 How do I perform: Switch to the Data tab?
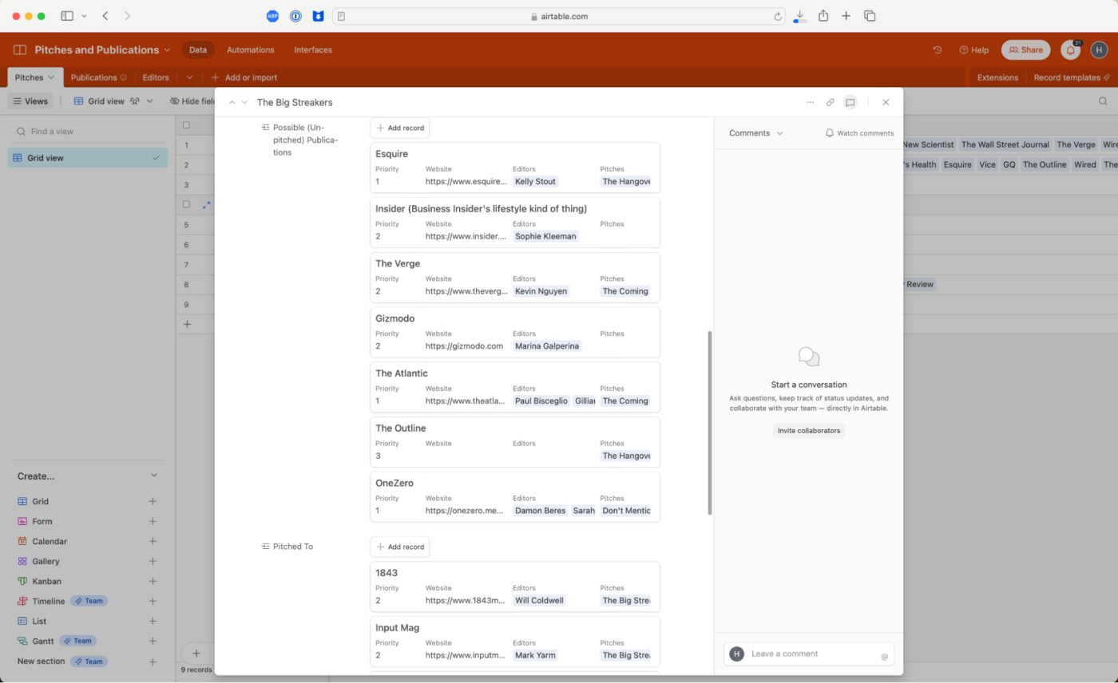pyautogui.click(x=198, y=49)
